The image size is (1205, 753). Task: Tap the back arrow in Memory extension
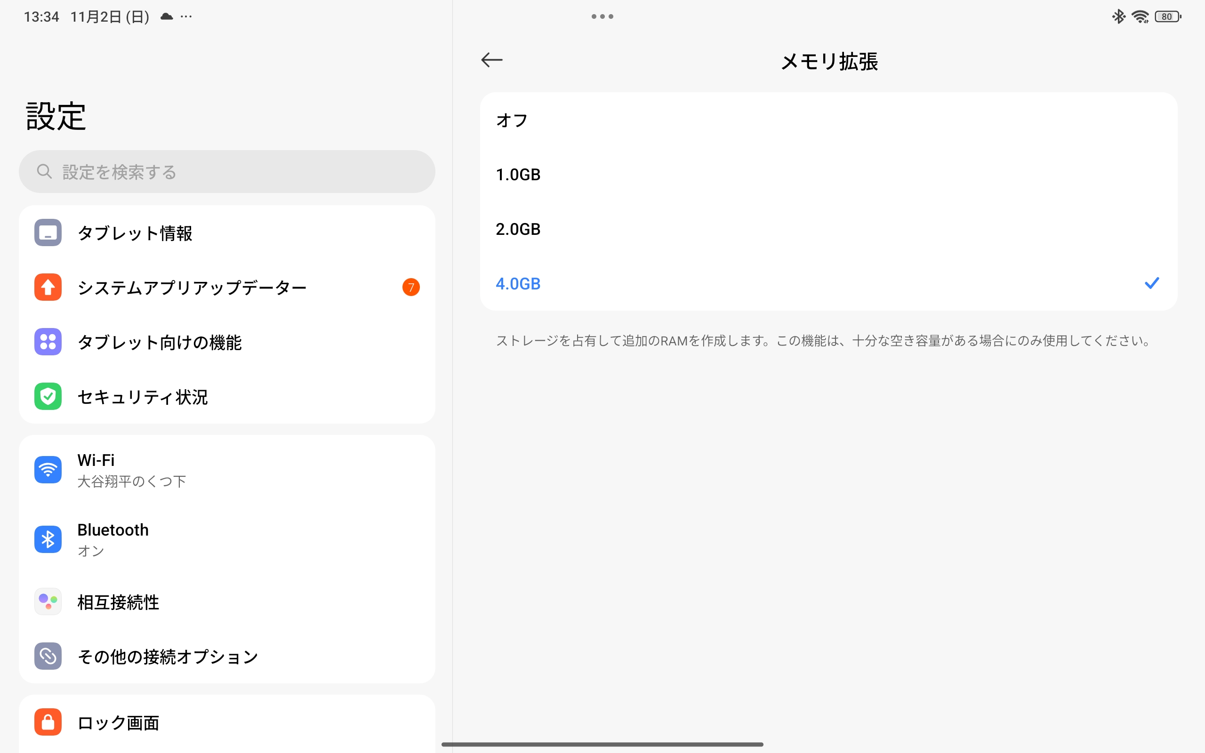(x=491, y=60)
